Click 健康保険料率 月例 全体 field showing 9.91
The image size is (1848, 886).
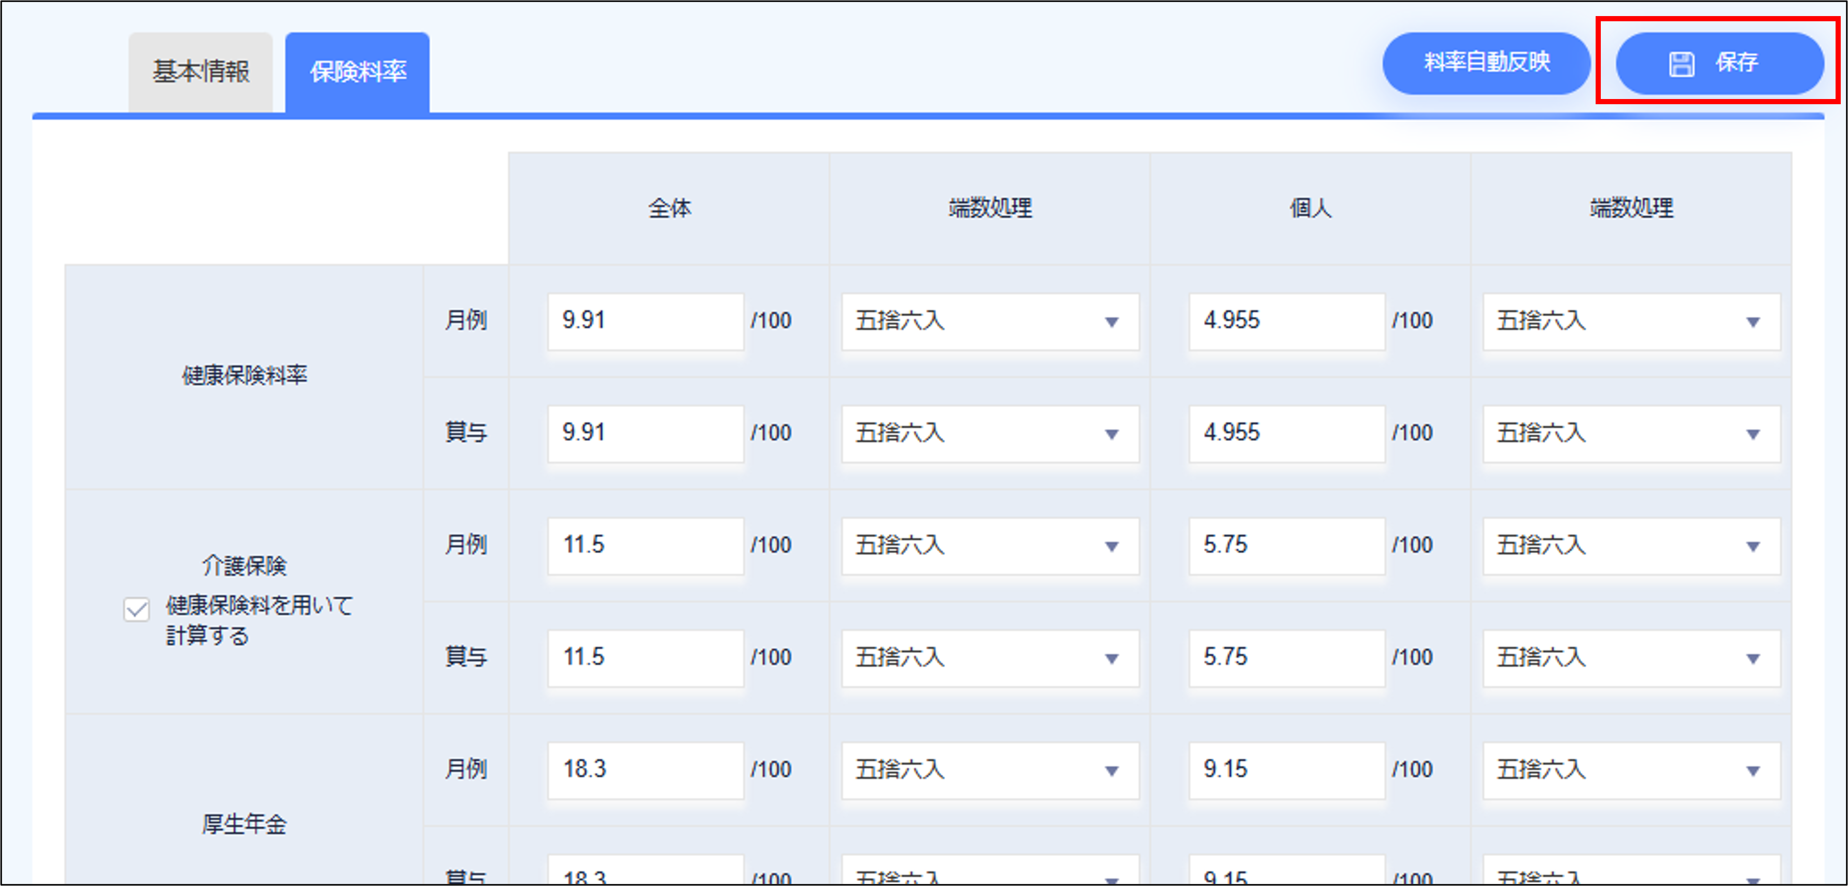click(645, 321)
